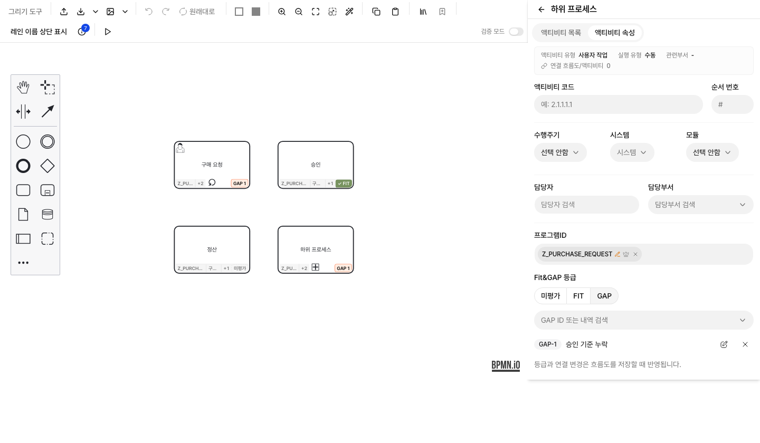The height and width of the screenshot is (443, 760).
Task: Add an end event thick circle
Action: 23,166
